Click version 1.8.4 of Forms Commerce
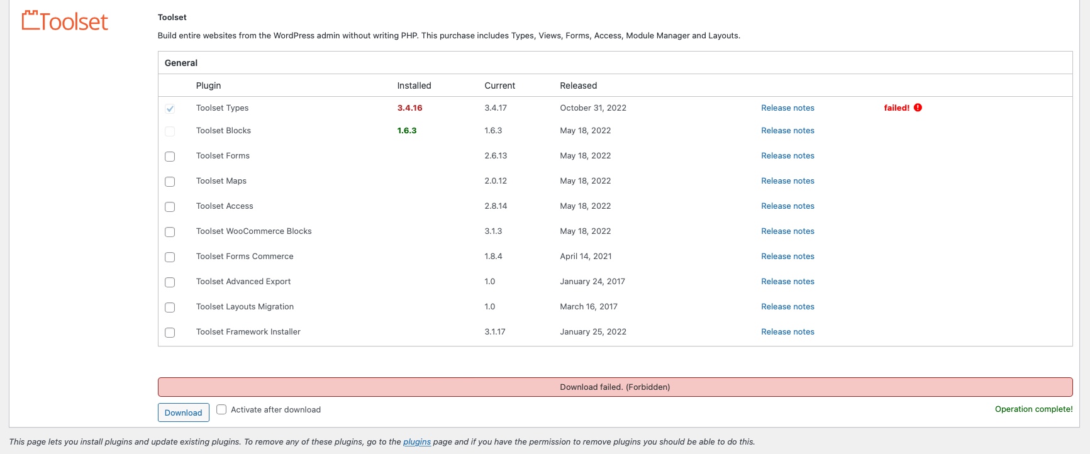This screenshot has width=1090, height=454. pyautogui.click(x=493, y=257)
